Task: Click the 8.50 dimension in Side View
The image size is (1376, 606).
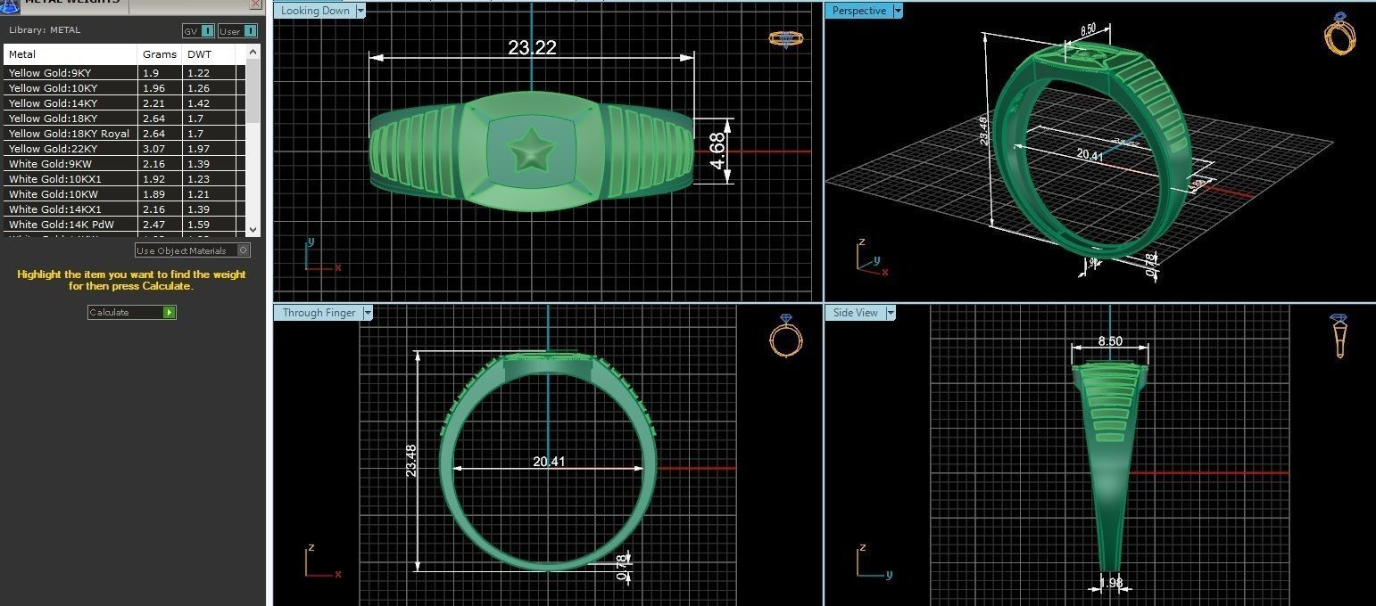Action: (x=1110, y=341)
